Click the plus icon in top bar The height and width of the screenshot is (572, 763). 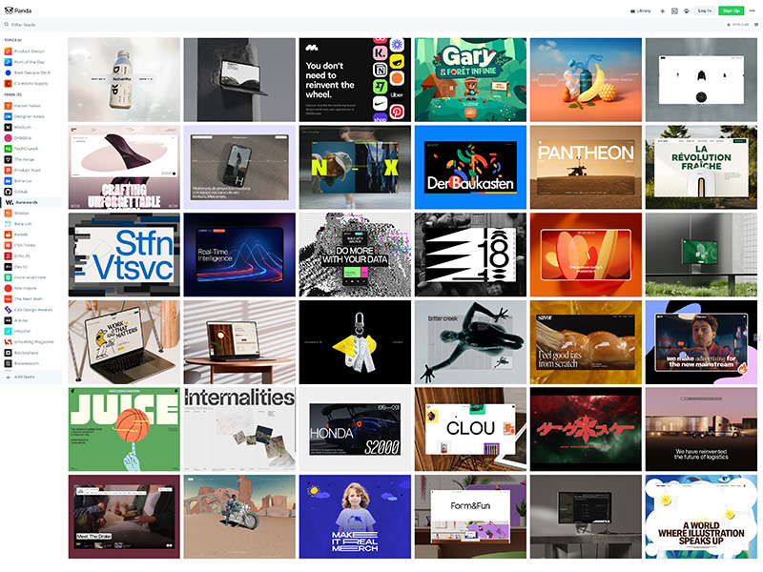[x=663, y=10]
